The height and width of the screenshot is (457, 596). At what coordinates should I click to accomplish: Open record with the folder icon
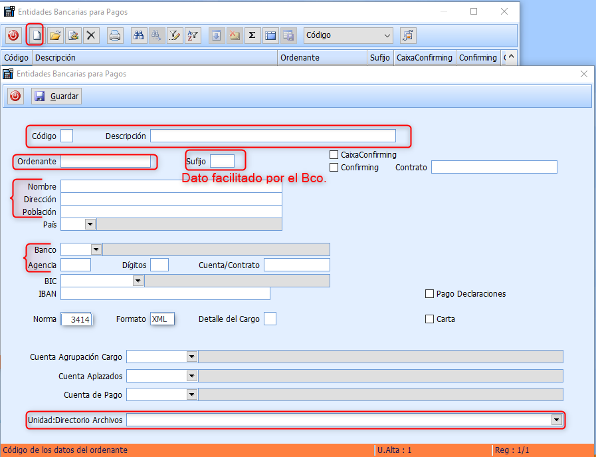pyautogui.click(x=56, y=35)
